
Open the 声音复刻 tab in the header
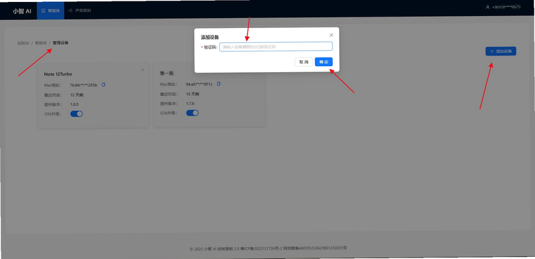80,11
